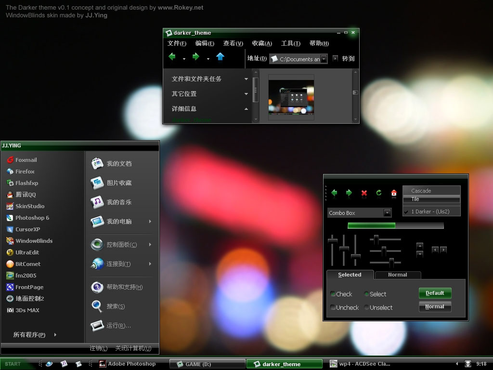Click the green forward arrow in demo toolbar
Image resolution: width=493 pixels, height=370 pixels.
[349, 193]
